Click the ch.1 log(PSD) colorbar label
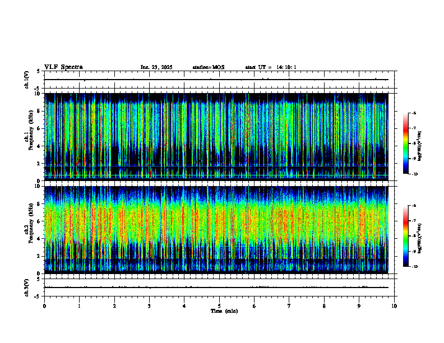Viewport: 444px width, 343px height. [x=420, y=146]
